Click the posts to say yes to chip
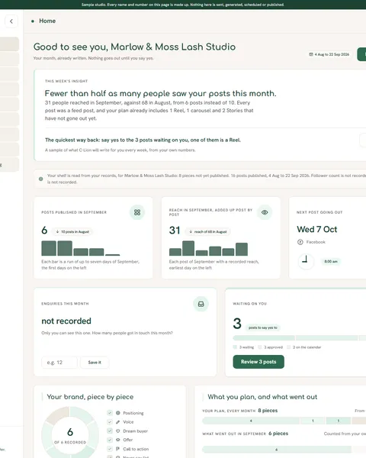 coord(262,327)
